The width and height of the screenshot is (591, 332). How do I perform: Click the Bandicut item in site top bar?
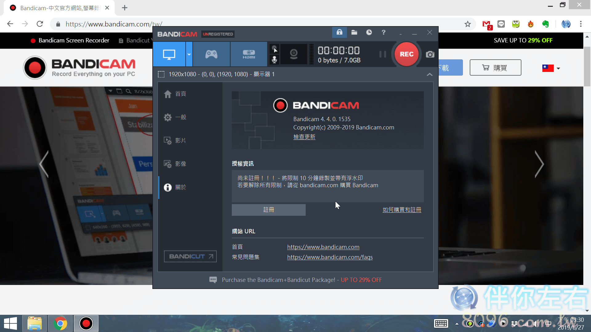[136, 41]
